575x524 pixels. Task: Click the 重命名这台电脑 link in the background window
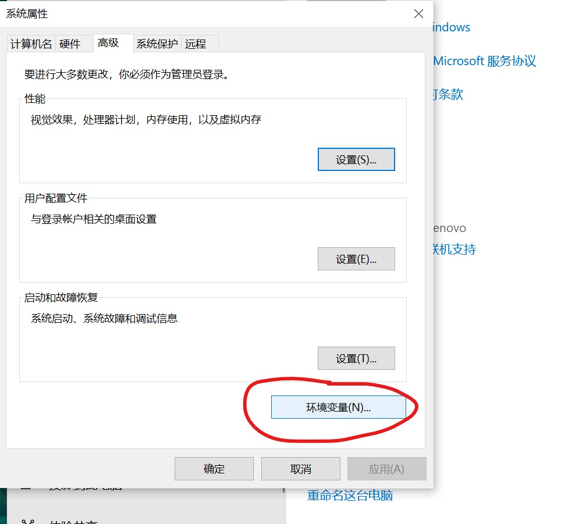350,496
